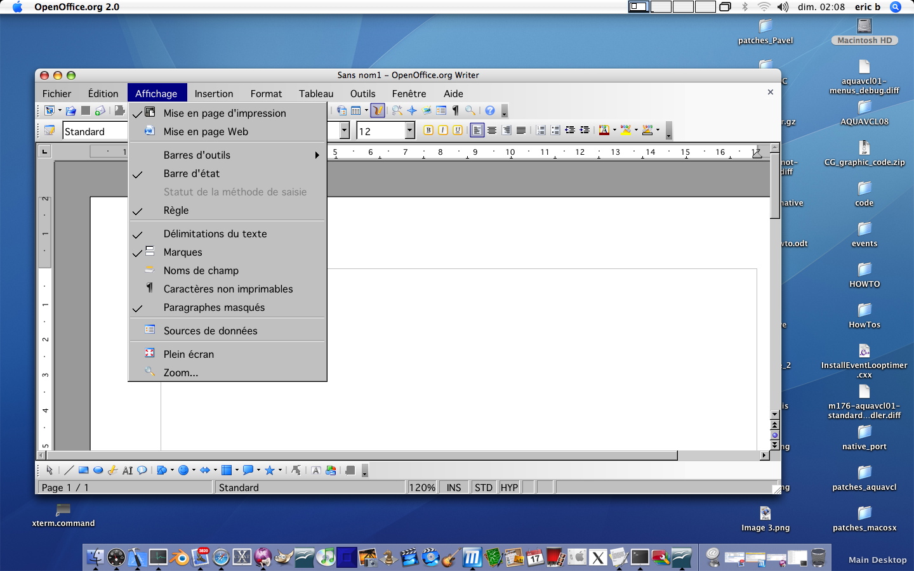This screenshot has width=914, height=571.
Task: Click the Hyperlink globe icon
Action: (341, 110)
